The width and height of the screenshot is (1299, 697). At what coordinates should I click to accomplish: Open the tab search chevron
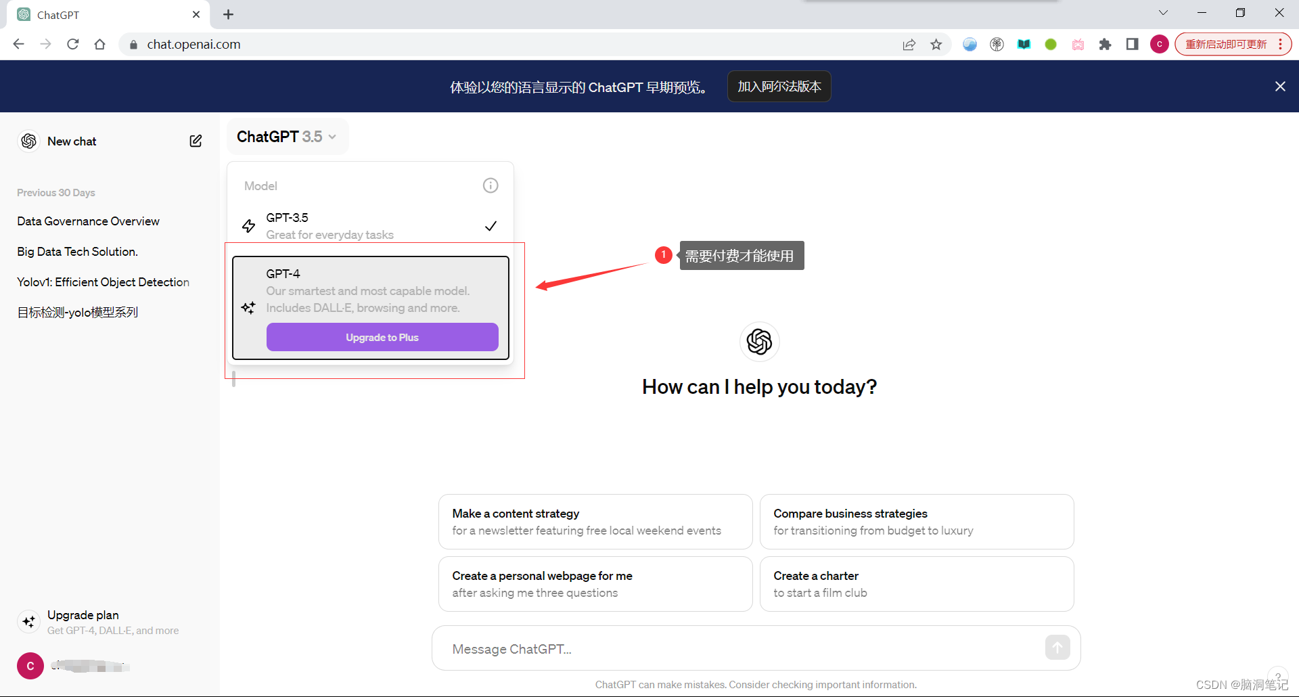tap(1163, 13)
